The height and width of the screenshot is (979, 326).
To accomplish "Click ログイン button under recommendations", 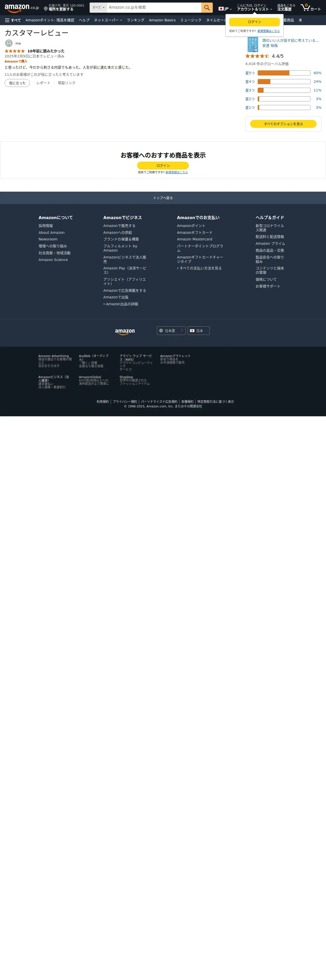I will [x=163, y=166].
